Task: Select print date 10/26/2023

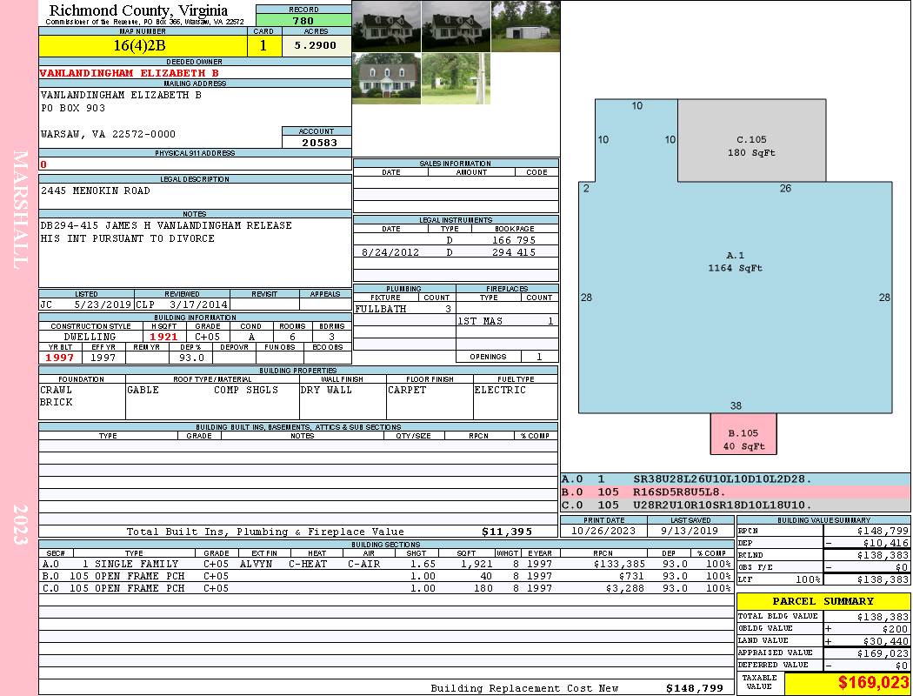Action: point(603,531)
